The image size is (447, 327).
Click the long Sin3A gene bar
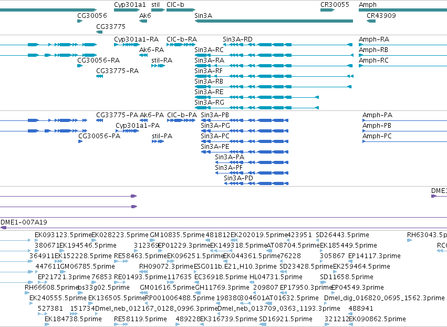tap(274, 21)
